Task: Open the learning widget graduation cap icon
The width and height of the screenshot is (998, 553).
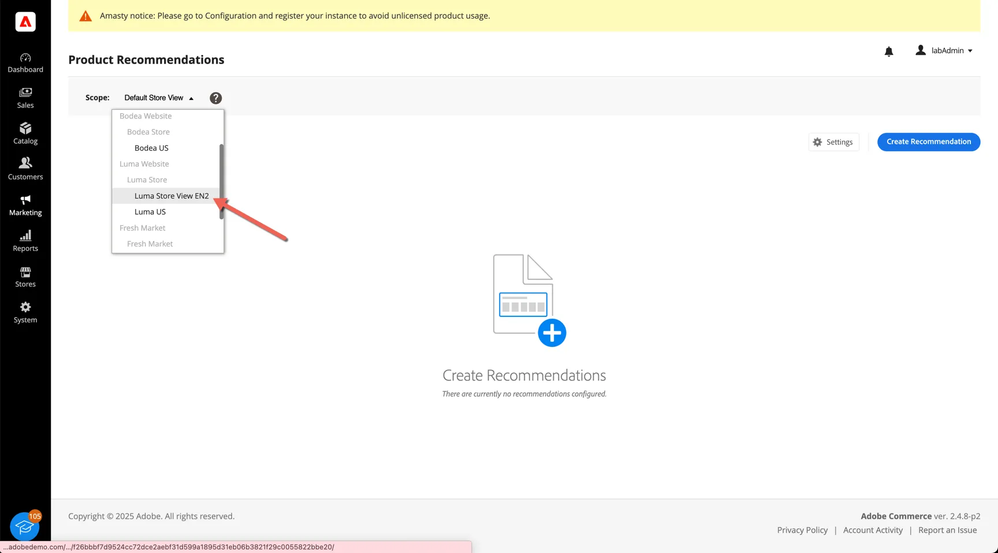Action: 24,526
